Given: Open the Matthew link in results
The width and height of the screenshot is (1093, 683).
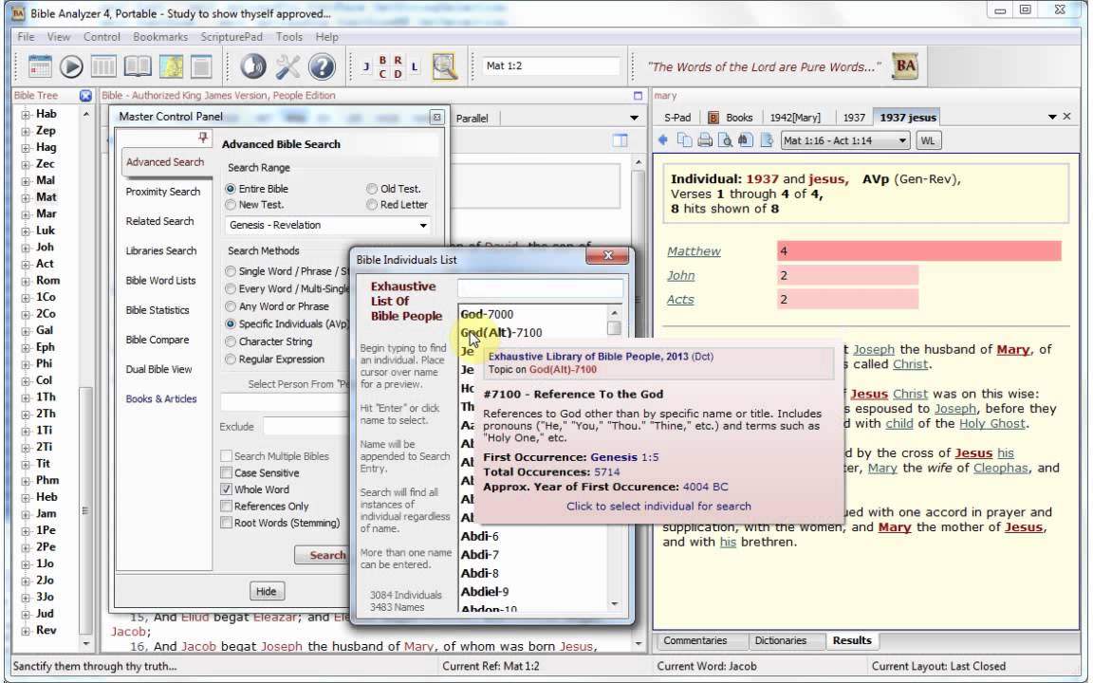Looking at the screenshot, I should click(694, 251).
